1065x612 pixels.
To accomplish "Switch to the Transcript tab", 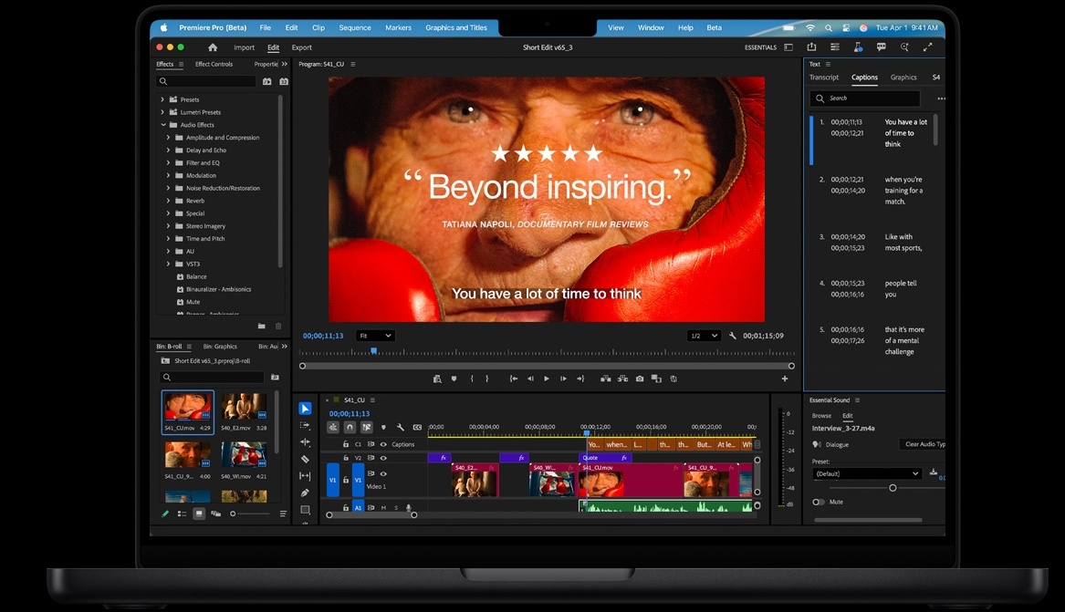I will (824, 78).
